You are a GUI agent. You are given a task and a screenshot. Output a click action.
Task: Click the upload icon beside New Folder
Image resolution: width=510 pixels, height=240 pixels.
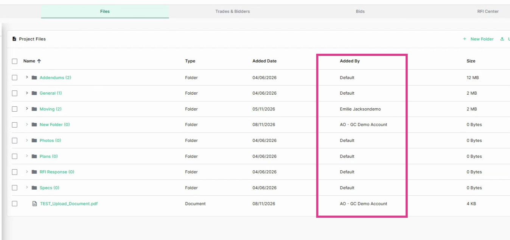point(502,39)
